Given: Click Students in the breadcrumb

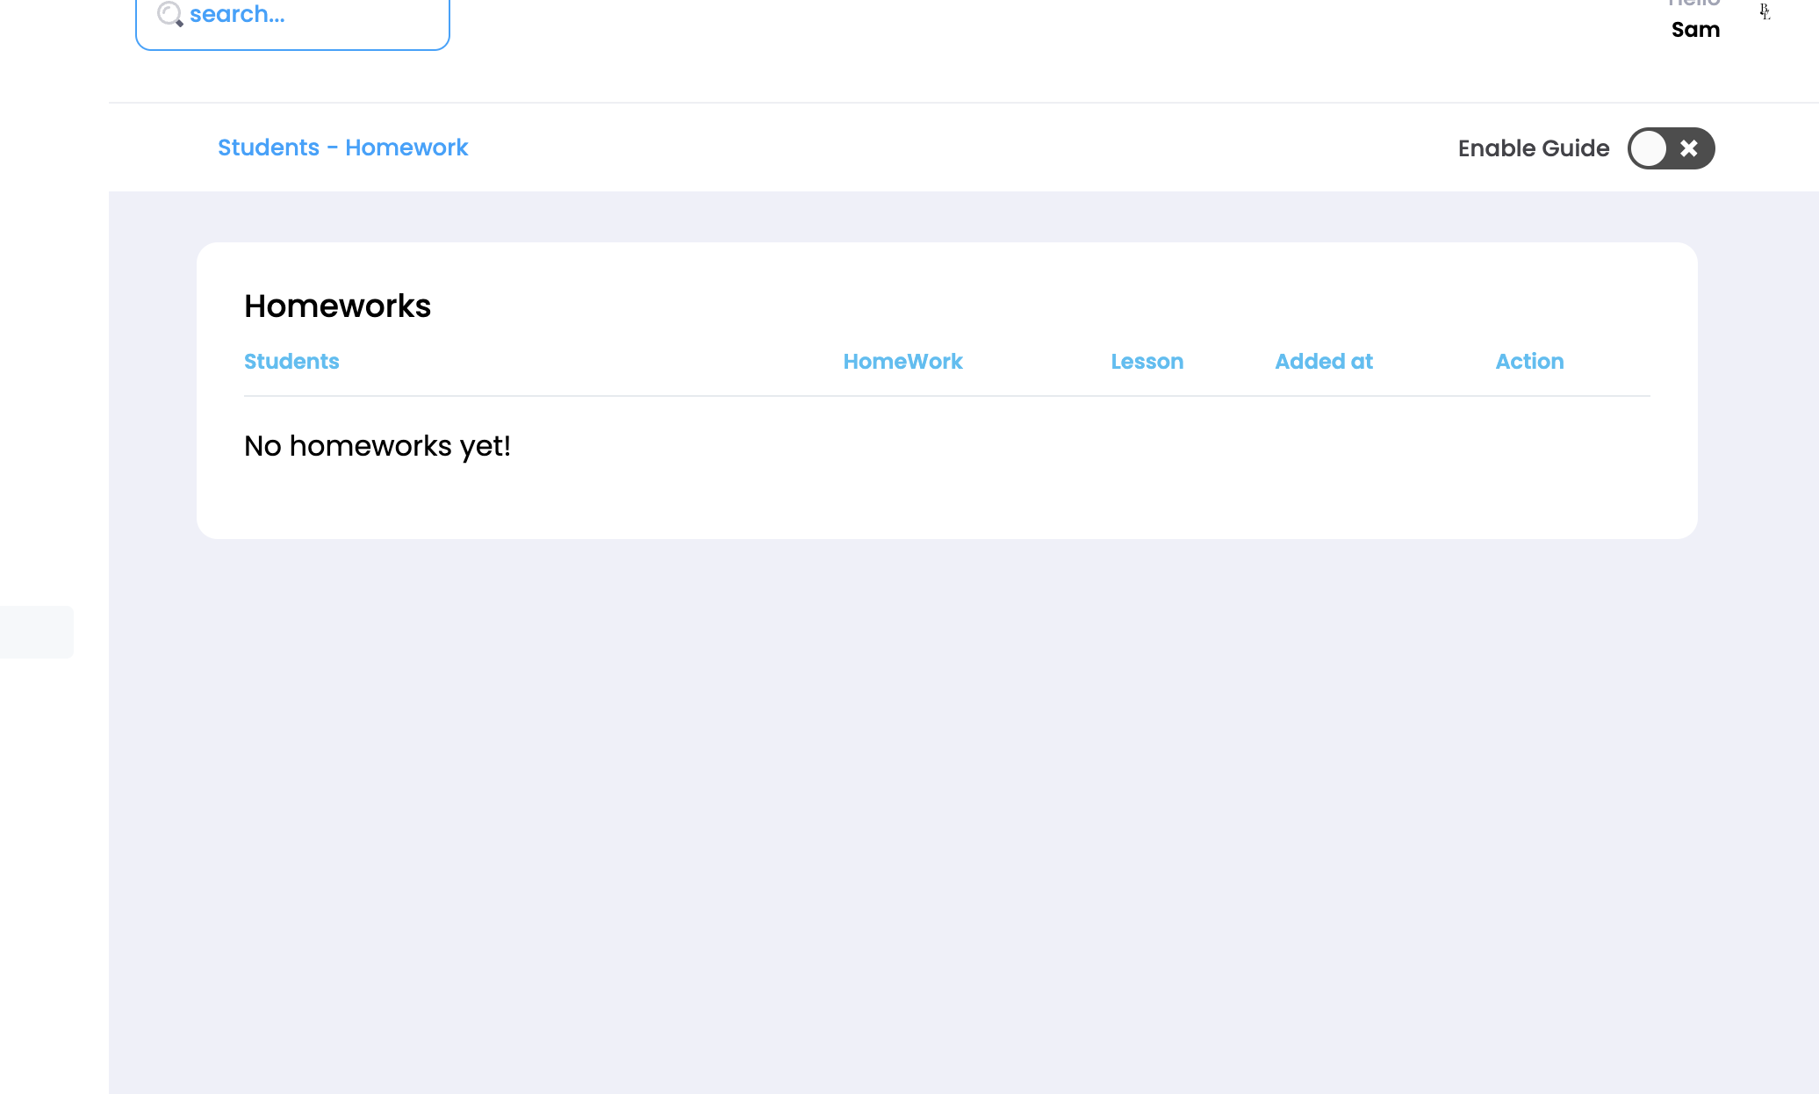Looking at the screenshot, I should click(268, 148).
